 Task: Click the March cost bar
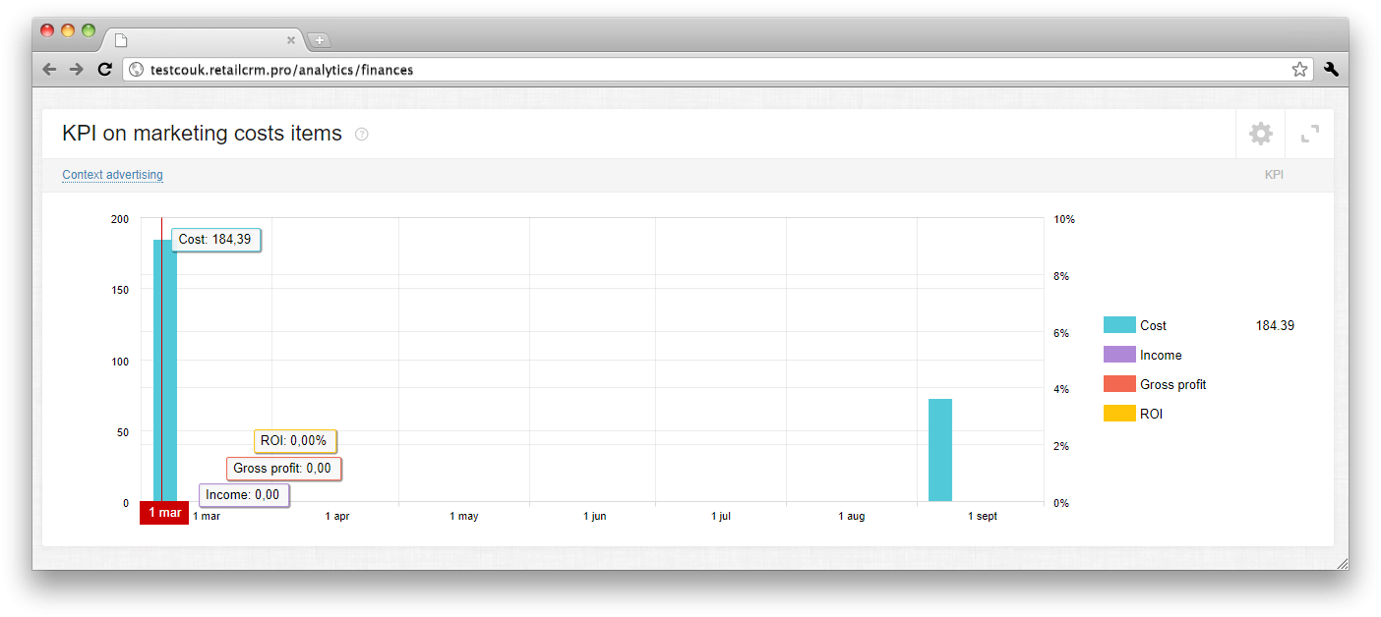click(x=165, y=370)
